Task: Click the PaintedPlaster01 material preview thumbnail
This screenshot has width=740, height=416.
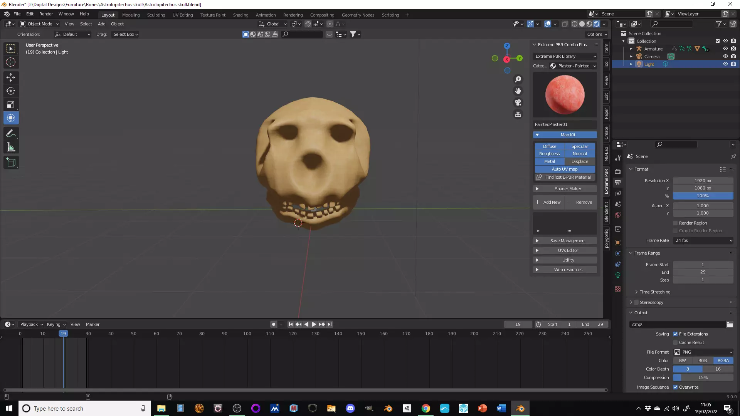Action: (x=565, y=95)
